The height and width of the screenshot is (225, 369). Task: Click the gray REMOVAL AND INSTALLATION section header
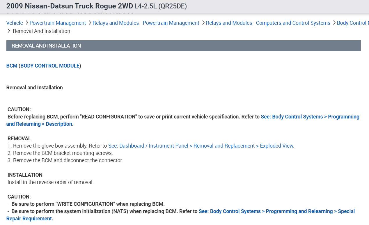pos(183,46)
